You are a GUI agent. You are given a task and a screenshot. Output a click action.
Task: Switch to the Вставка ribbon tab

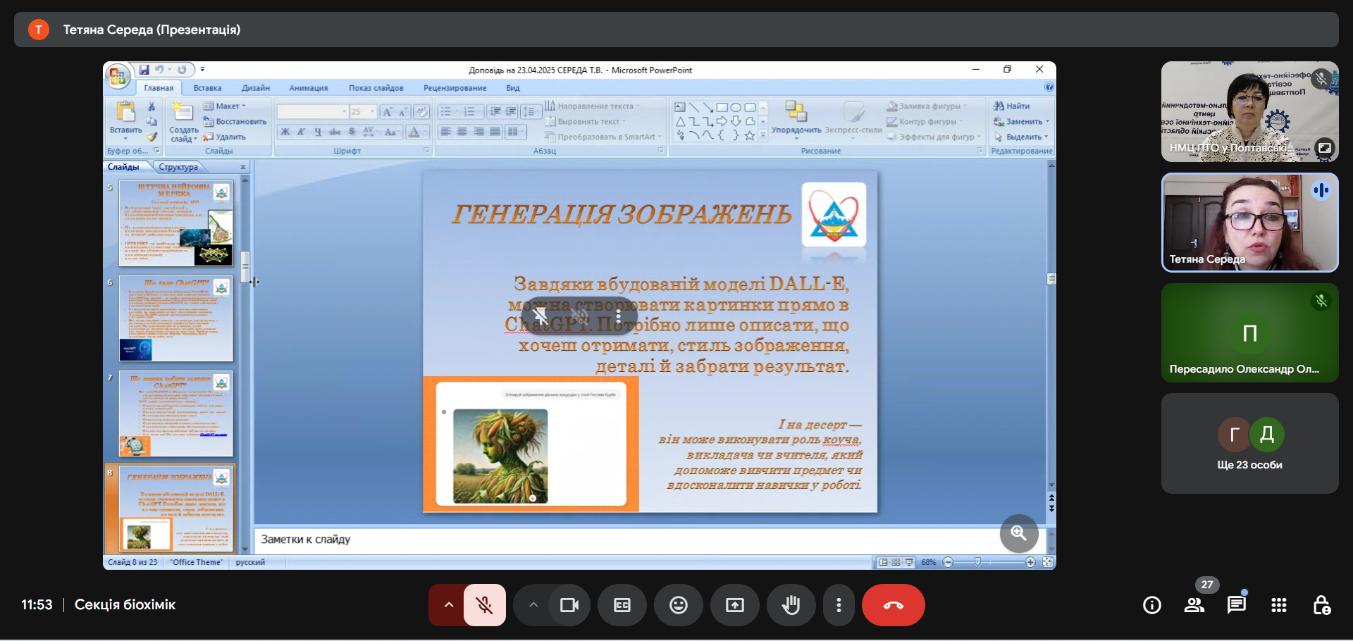coord(207,88)
